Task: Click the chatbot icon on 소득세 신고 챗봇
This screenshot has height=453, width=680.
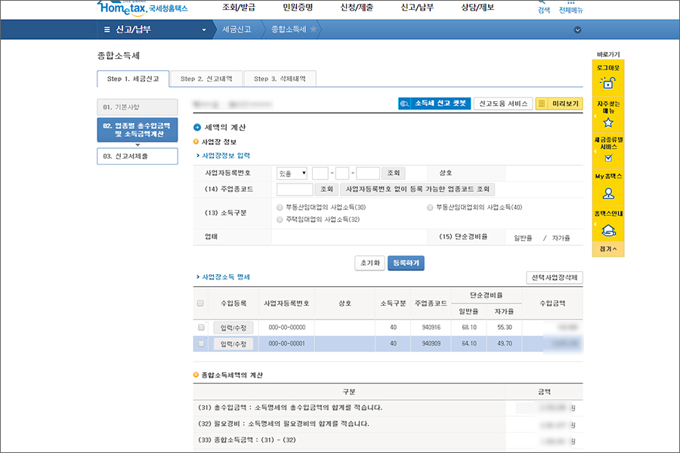Action: click(405, 103)
